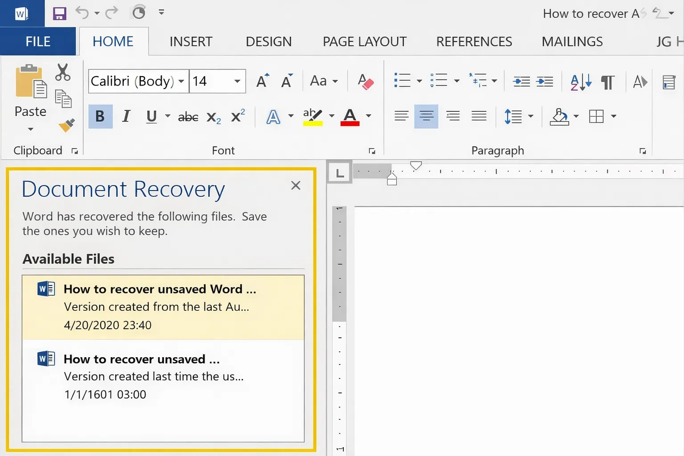
Task: Switch to the INSERT tab
Action: coord(191,41)
